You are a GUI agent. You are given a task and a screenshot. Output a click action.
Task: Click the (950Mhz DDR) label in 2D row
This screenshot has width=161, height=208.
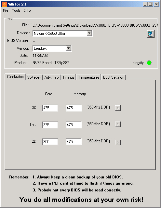98,141
